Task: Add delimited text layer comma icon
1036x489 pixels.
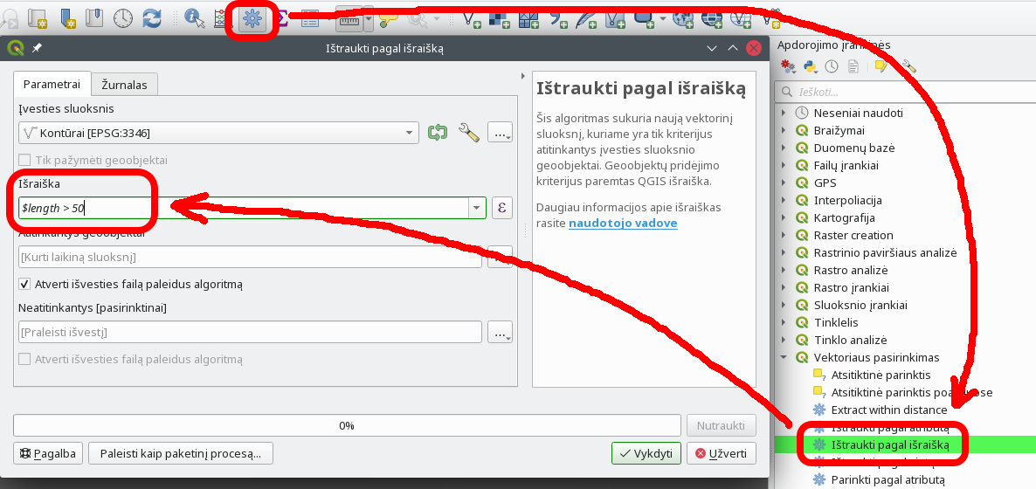Action: 558,19
